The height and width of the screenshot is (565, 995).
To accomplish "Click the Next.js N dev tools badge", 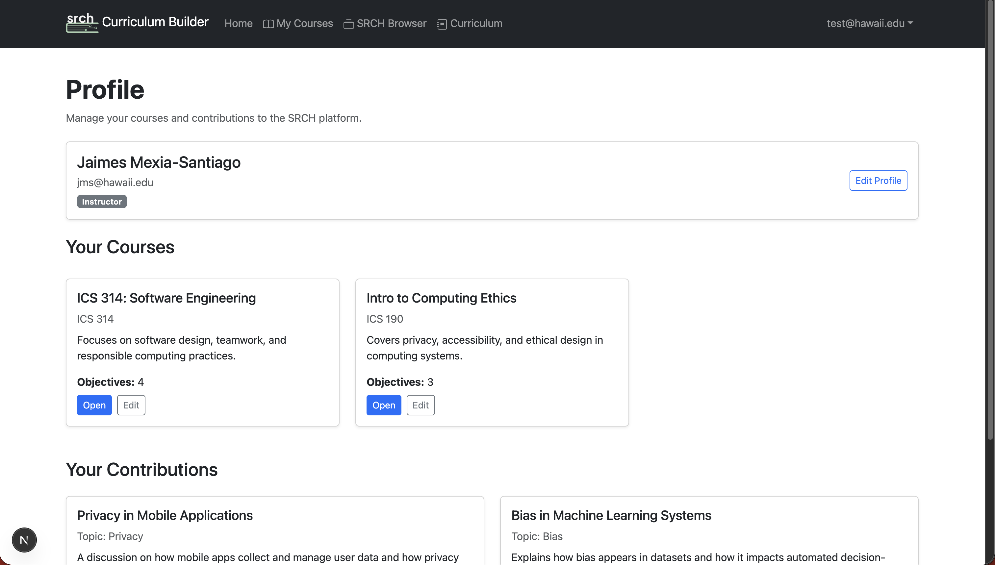I will [x=24, y=540].
